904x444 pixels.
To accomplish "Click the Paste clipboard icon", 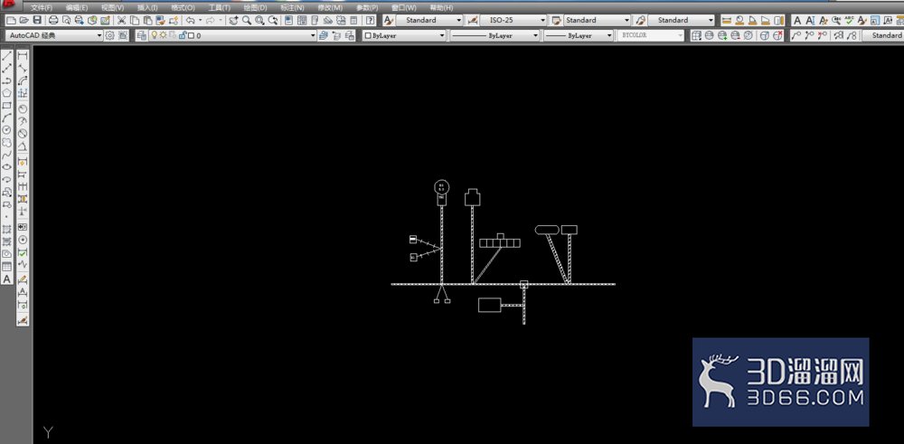I will coord(147,20).
